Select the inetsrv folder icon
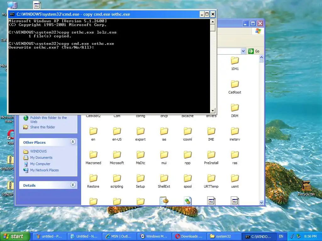The height and width of the screenshot is (241, 322). 235,131
